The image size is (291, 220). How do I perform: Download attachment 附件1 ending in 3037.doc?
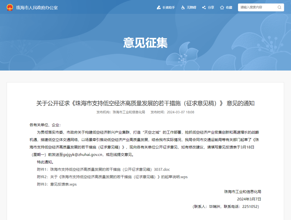(x=110, y=169)
